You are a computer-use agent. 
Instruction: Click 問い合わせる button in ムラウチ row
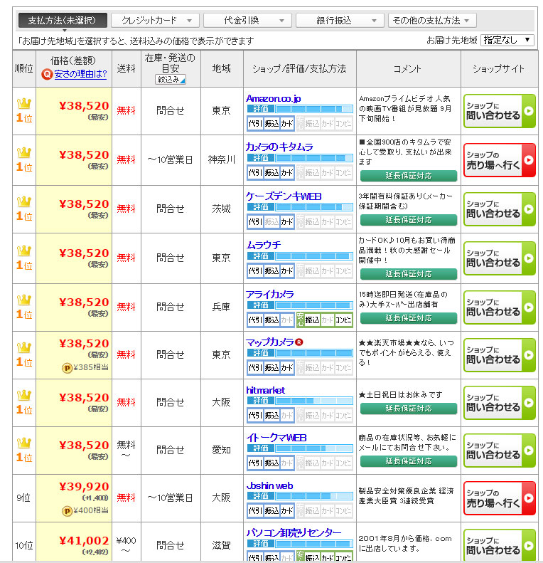click(x=500, y=258)
